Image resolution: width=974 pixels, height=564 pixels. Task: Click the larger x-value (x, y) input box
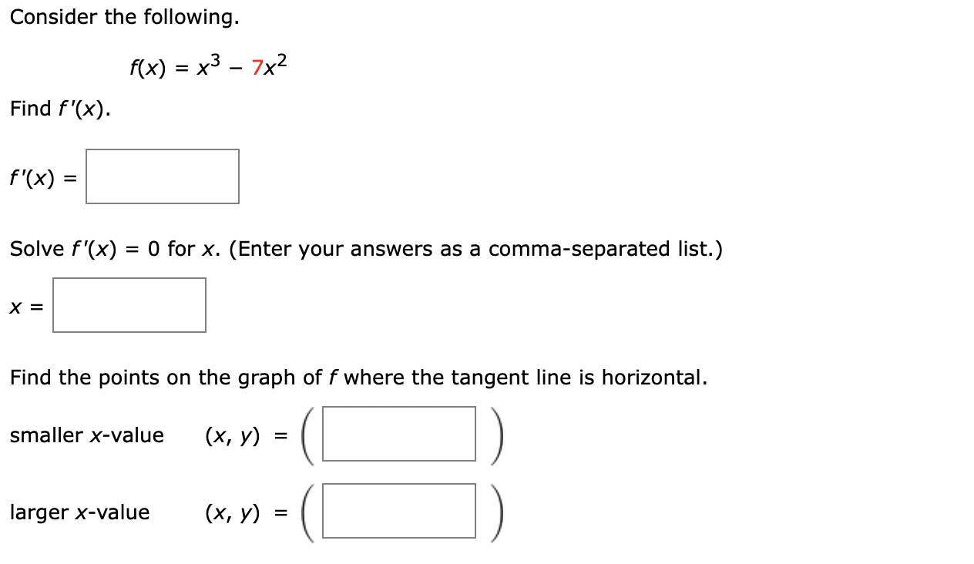point(399,511)
